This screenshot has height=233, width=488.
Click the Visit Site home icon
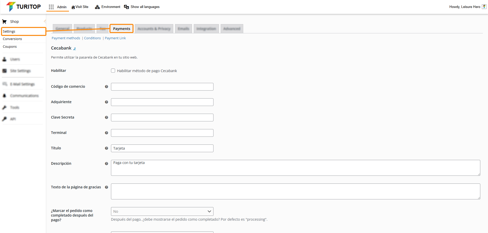coord(73,7)
